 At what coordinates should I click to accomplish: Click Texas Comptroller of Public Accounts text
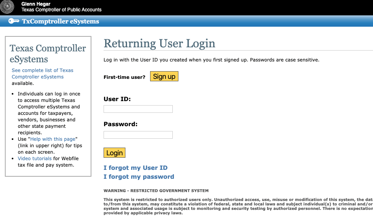point(61,10)
